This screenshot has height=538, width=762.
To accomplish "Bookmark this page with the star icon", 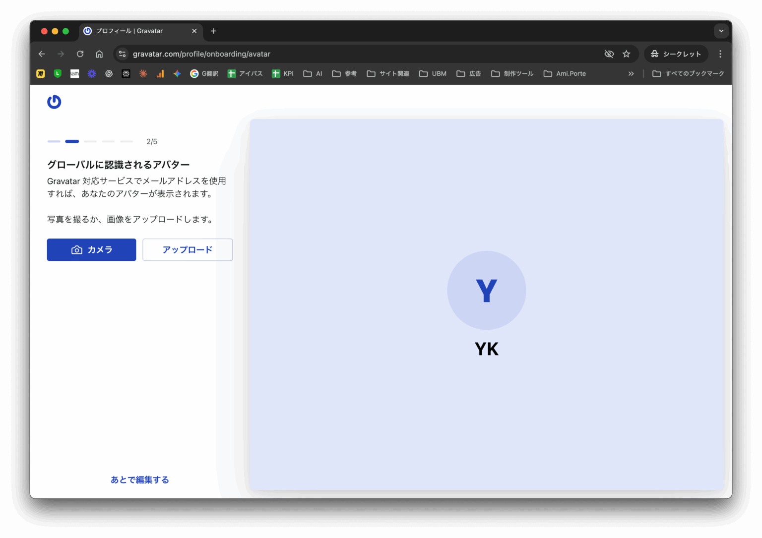I will click(x=627, y=54).
